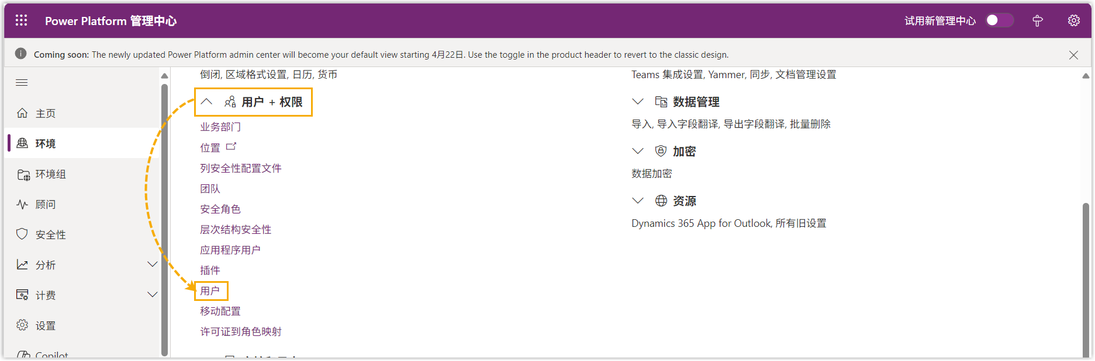Click the settings gear in header

coord(1073,20)
